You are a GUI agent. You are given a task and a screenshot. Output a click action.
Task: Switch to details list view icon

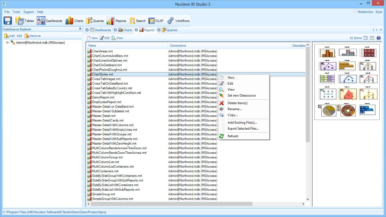pyautogui.click(x=366, y=38)
